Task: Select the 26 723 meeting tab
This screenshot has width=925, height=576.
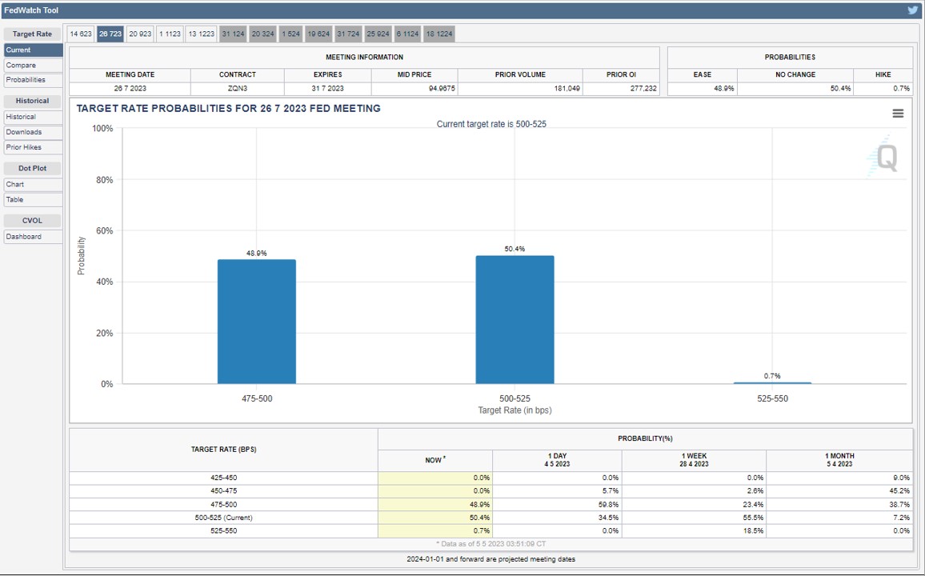Action: (x=110, y=34)
